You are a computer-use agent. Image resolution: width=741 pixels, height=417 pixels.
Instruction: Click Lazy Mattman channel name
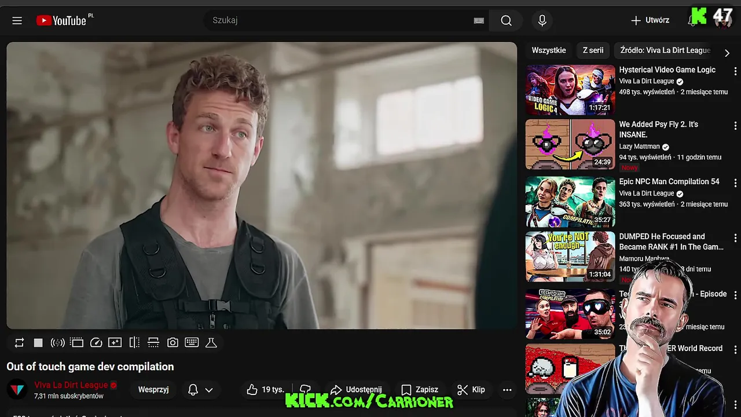tap(639, 147)
